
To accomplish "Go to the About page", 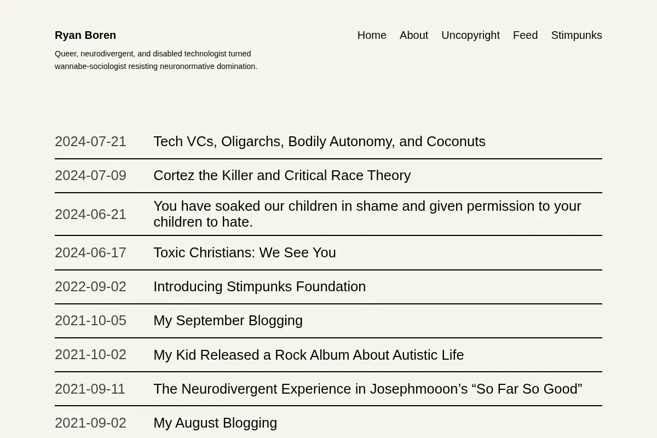I will 414,35.
